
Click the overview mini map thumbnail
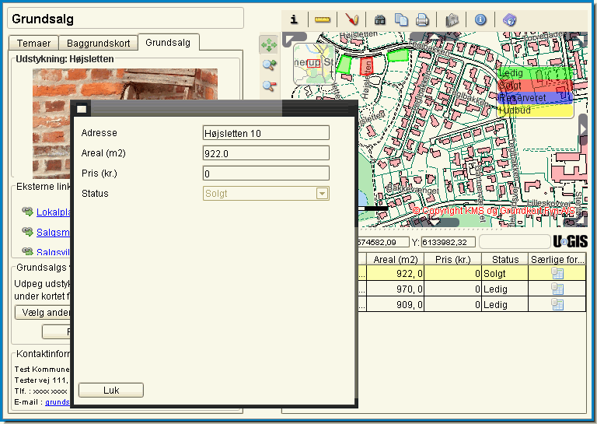(x=314, y=64)
